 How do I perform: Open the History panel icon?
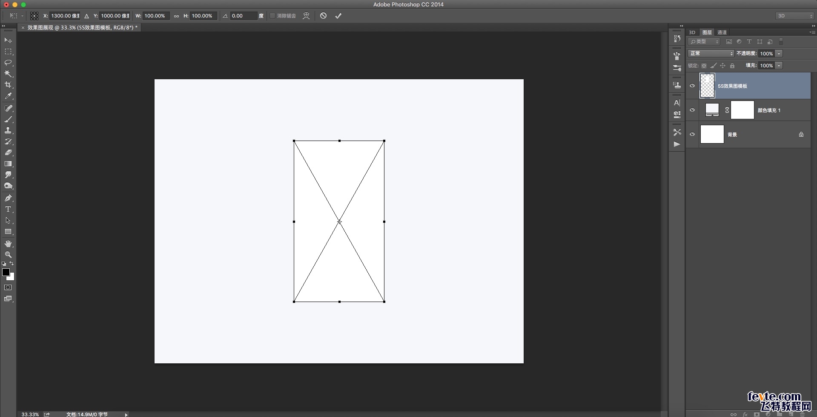coord(677,38)
